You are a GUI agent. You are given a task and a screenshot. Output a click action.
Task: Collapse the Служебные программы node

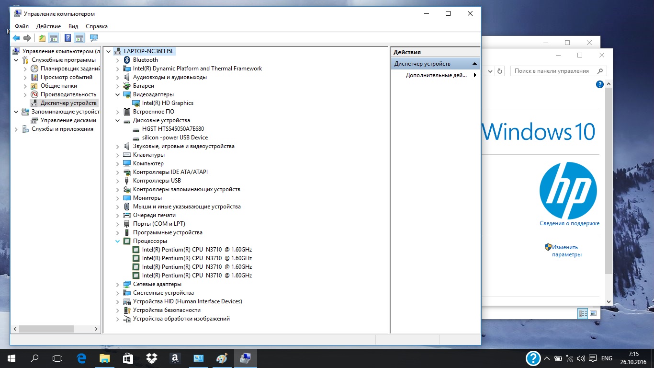tap(16, 60)
